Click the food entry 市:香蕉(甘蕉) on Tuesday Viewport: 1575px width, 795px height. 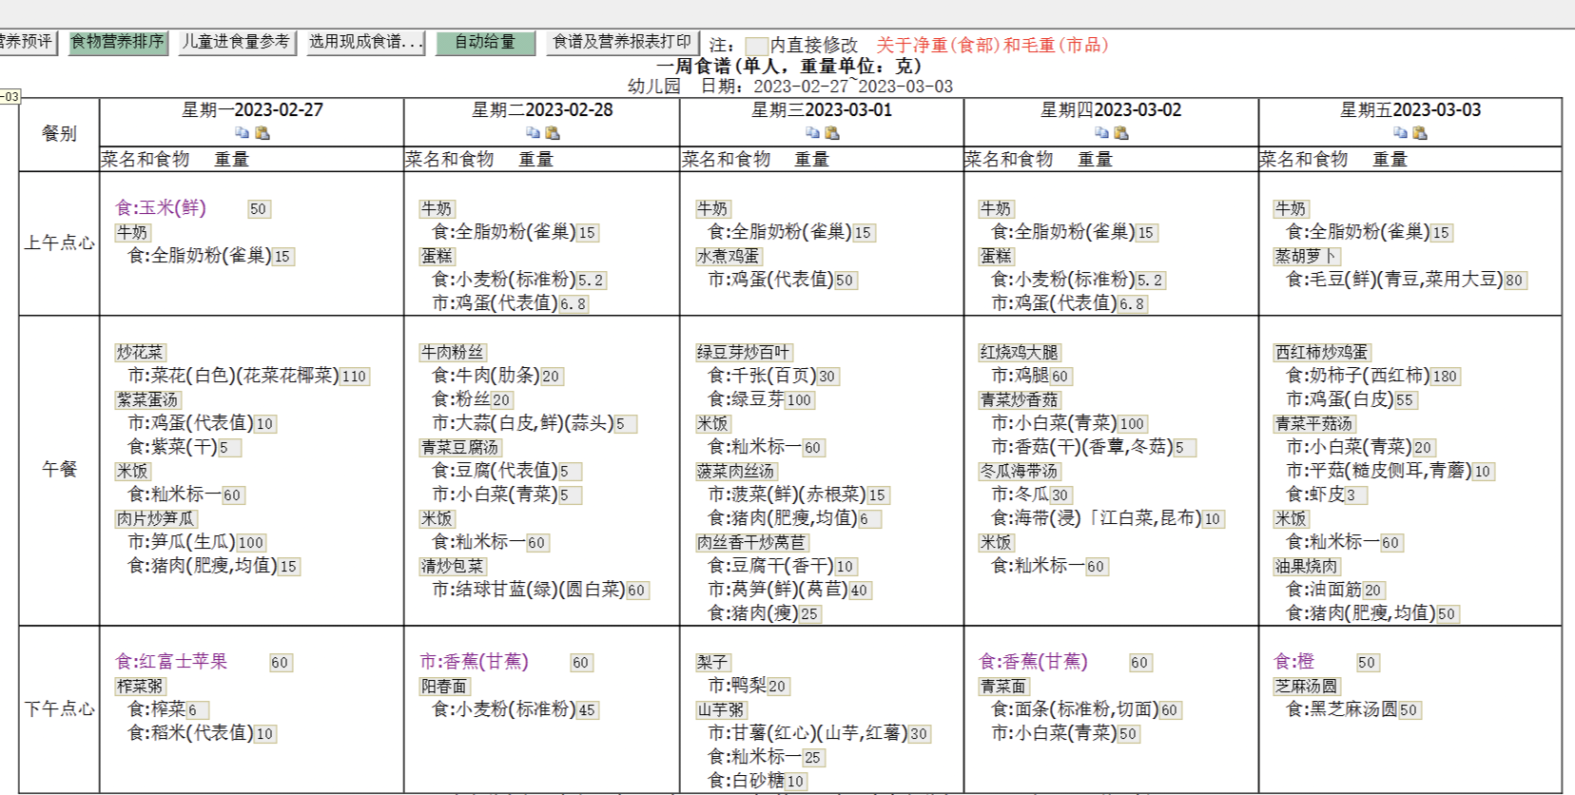[474, 661]
